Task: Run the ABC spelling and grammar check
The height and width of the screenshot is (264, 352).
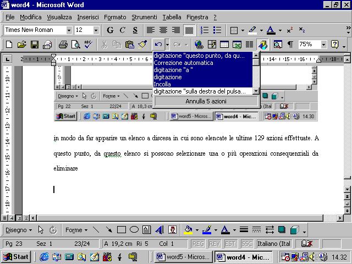Action: (88, 45)
